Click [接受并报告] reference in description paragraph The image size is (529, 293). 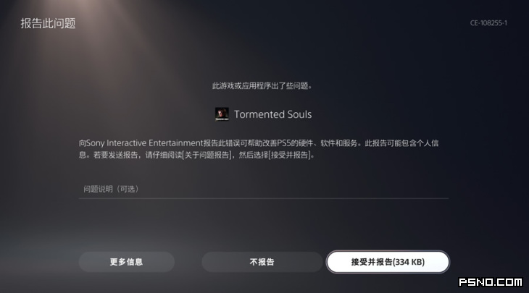tap(290, 155)
